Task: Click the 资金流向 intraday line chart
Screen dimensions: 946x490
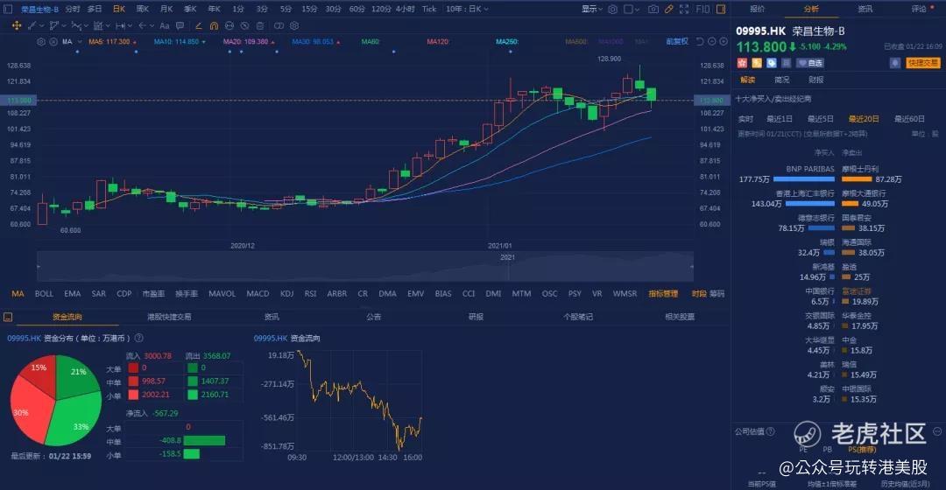Action: point(360,401)
